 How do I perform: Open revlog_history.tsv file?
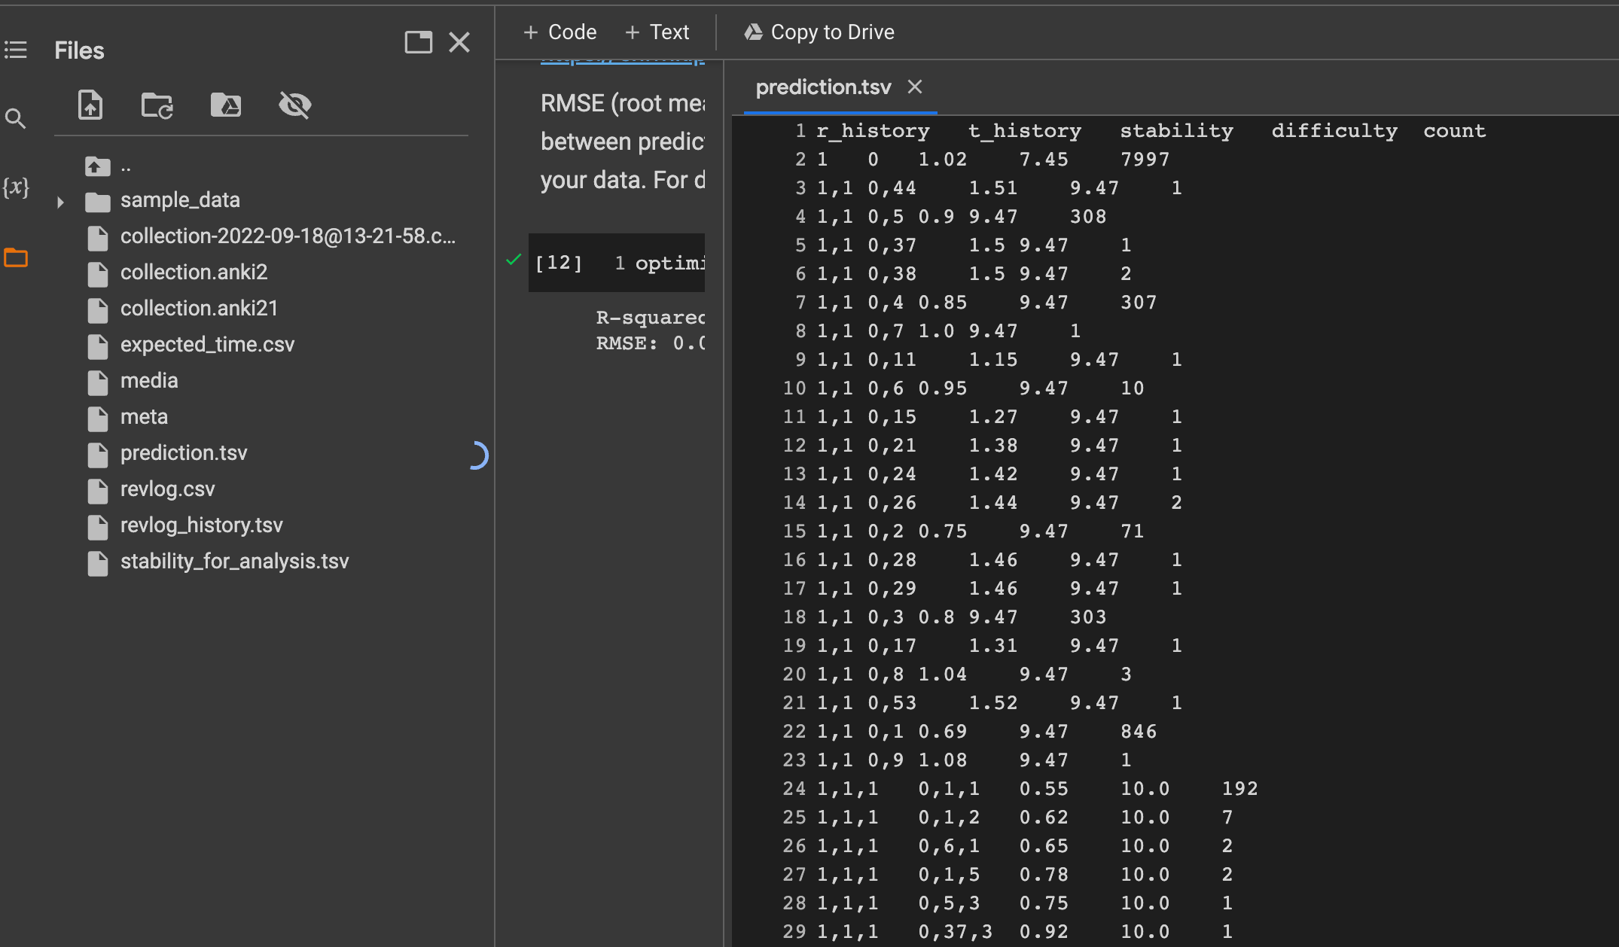201,525
